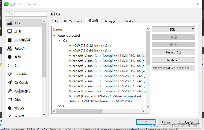Collapse the Auto-detected tree node
This screenshot has height=130, width=204.
point(54,35)
